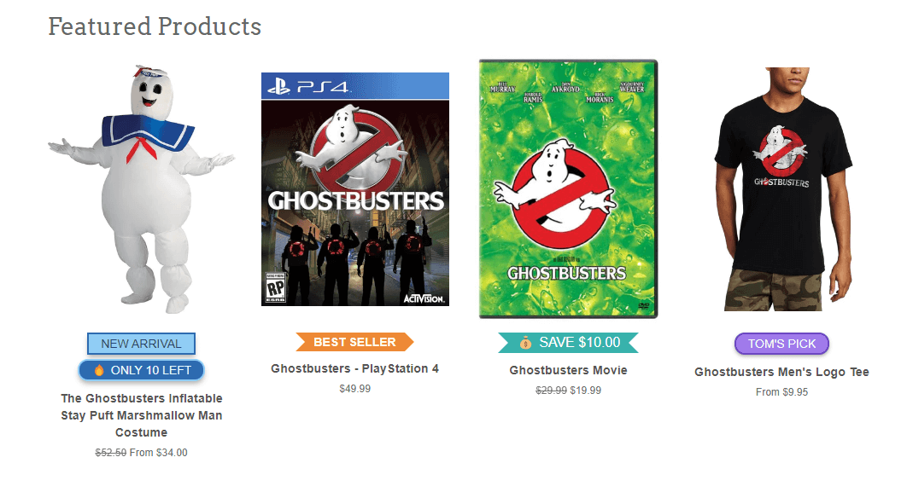This screenshot has width=913, height=492.
Task: Click the ONLY 10 LEFT badge
Action: [x=141, y=371]
